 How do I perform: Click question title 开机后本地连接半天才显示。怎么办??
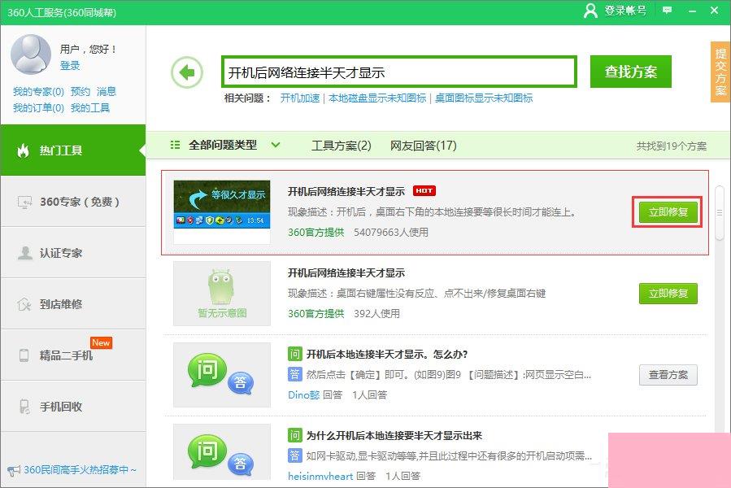pyautogui.click(x=387, y=354)
